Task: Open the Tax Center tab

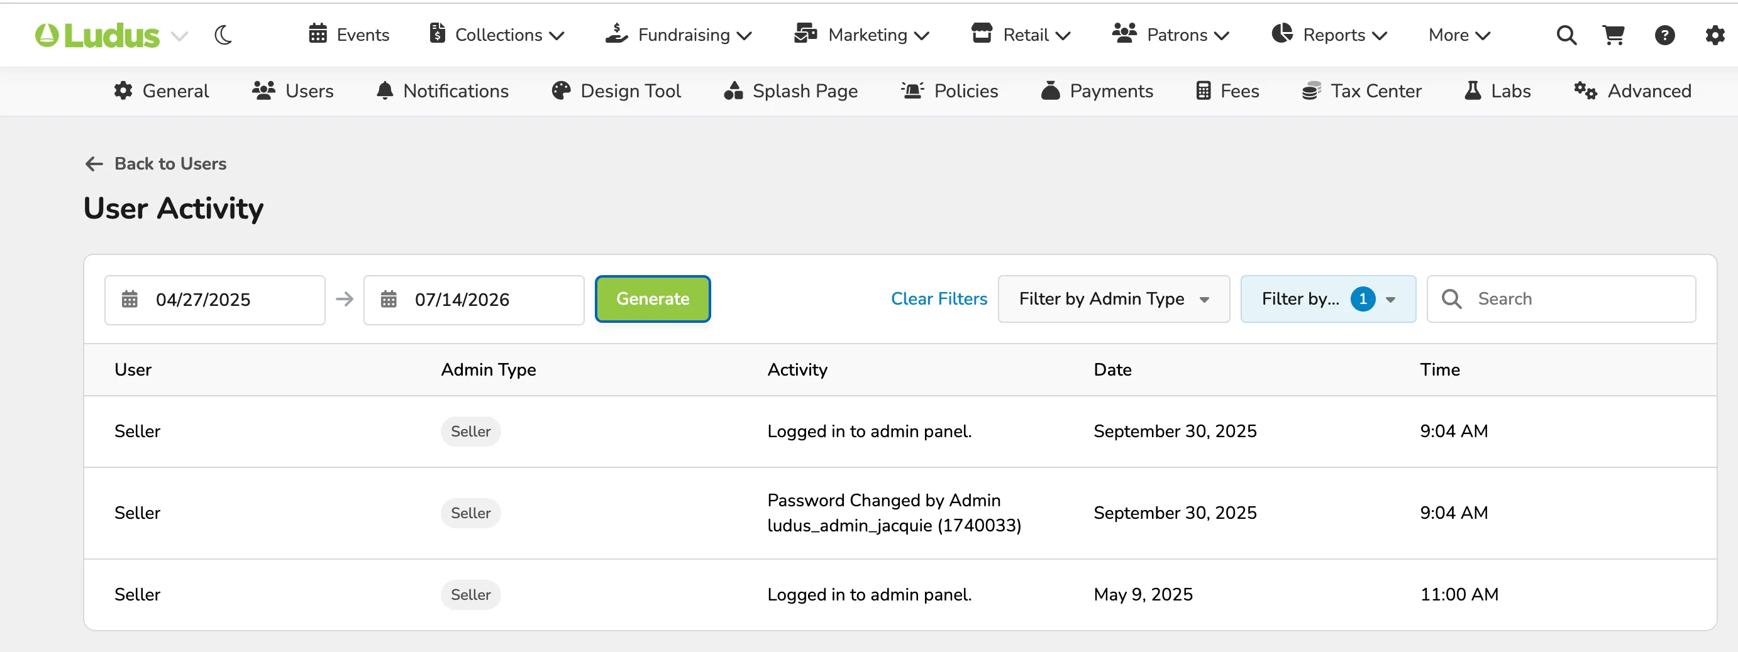Action: point(1361,91)
